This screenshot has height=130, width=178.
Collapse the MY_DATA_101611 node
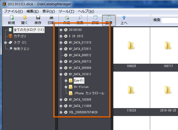tap(61, 74)
